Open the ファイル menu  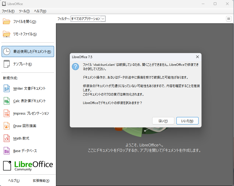tap(8, 11)
